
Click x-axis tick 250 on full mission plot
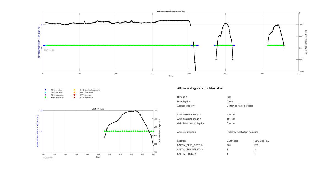(226, 73)
